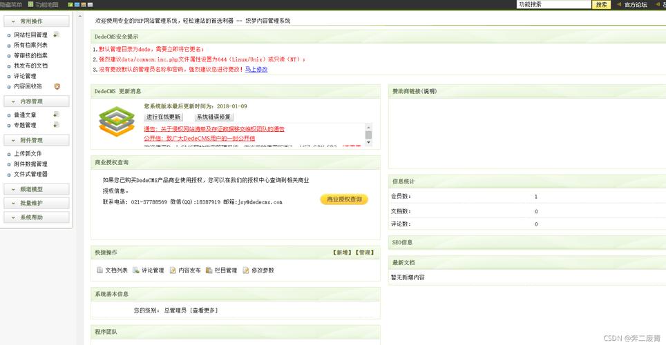Expand the 频道模型 sidebar section
Viewport: 666px width, 345px height.
(x=36, y=189)
